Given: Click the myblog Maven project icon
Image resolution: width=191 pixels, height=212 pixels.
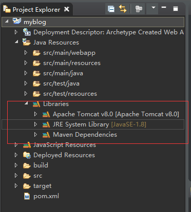Looking at the screenshot, I should (x=17, y=22).
